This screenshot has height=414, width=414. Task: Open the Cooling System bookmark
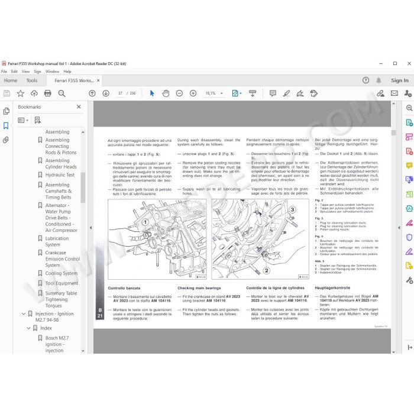[x=62, y=273]
